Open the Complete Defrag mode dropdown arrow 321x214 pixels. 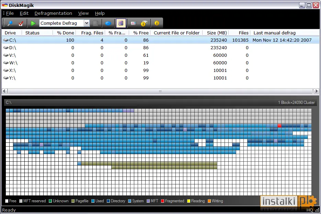[87, 23]
